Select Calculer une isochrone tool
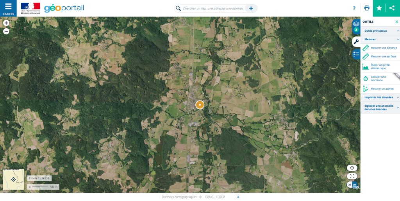Screen dimensions: 400x201 coord(380,79)
